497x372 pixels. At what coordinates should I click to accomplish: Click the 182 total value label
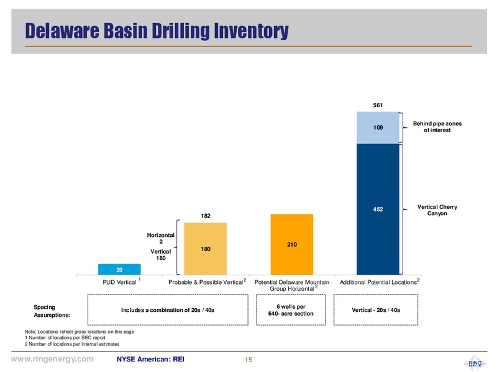206,216
